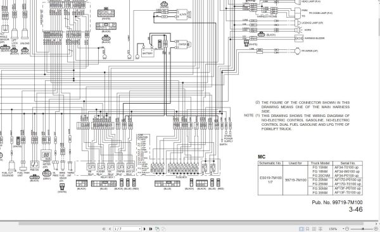
Task: Go to the next page
Action: pos(144,229)
